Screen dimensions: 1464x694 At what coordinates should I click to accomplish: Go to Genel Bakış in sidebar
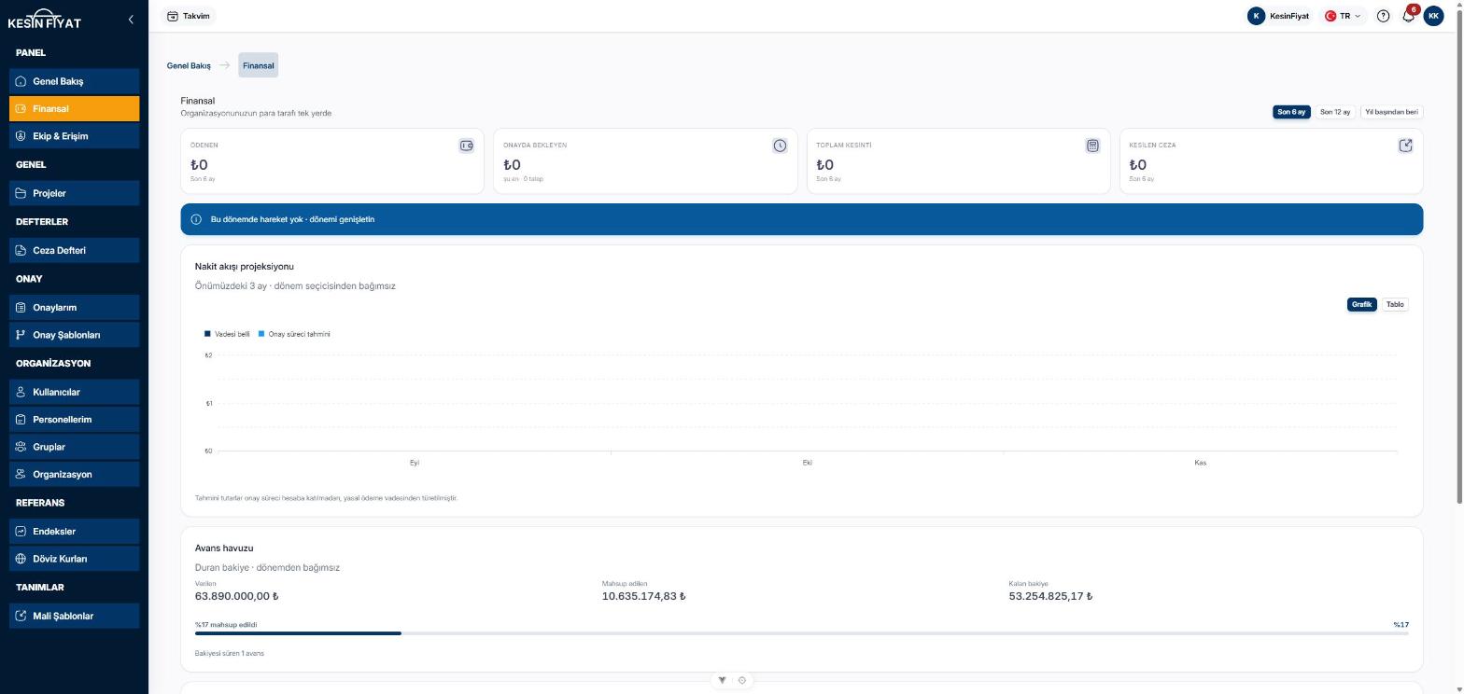pos(75,81)
